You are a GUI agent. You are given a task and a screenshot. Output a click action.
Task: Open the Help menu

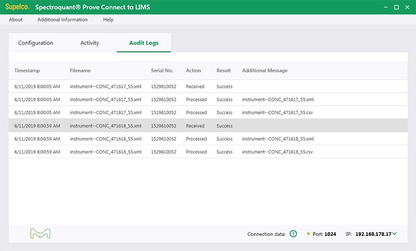[x=108, y=20]
